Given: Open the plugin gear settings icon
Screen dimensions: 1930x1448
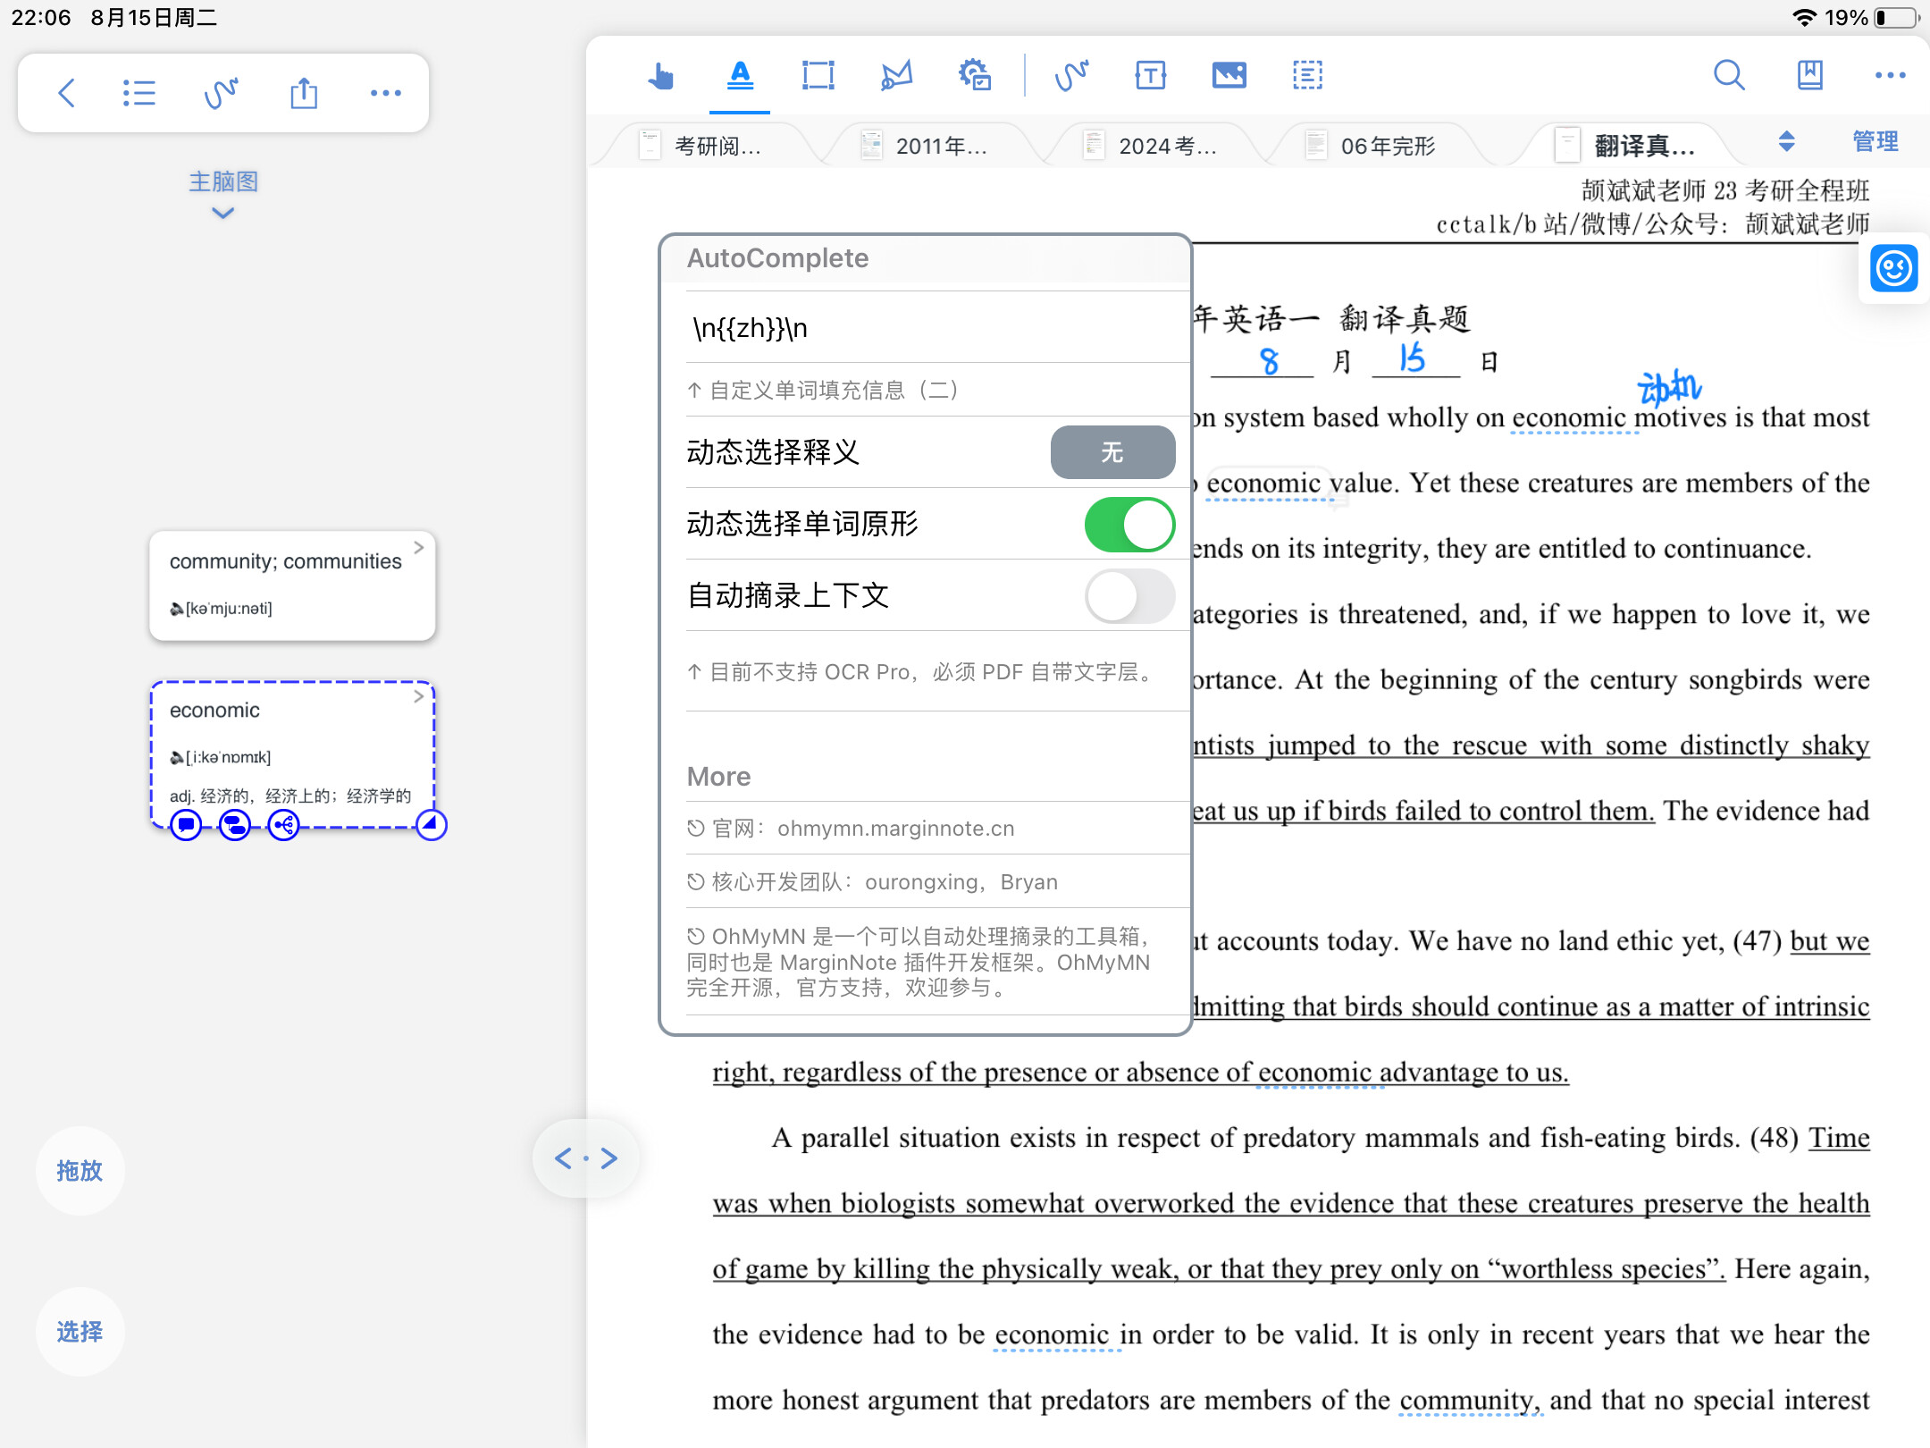Looking at the screenshot, I should coord(975,76).
